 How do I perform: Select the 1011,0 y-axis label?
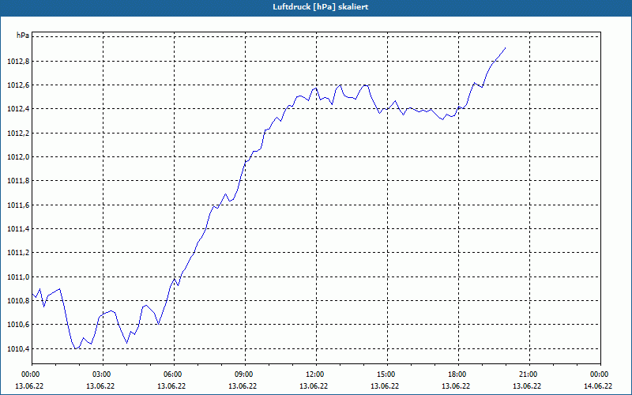pyautogui.click(x=18, y=277)
